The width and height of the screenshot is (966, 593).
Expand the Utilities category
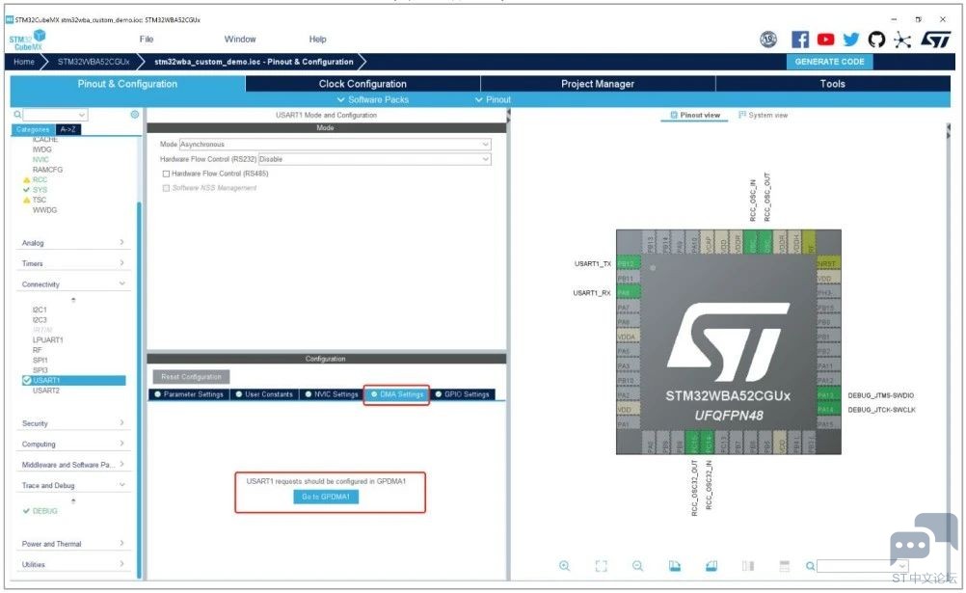[x=73, y=564]
